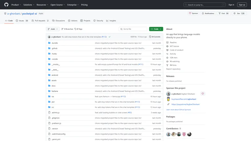Switch to the Projects tab
Image resolution: width=251 pixels, height=141 pixels.
click(85, 21)
